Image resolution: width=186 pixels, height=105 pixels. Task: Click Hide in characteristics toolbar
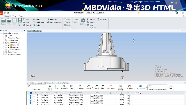pyautogui.click(x=71, y=86)
